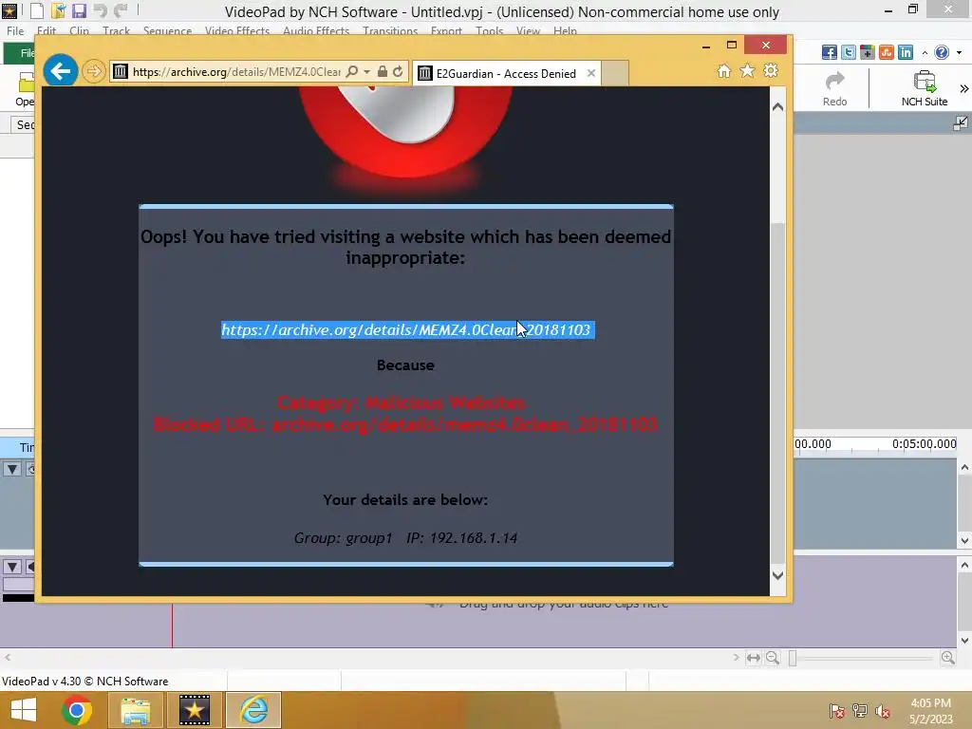The width and height of the screenshot is (972, 729).
Task: Click browser scrollbar up arrow
Action: [x=778, y=106]
